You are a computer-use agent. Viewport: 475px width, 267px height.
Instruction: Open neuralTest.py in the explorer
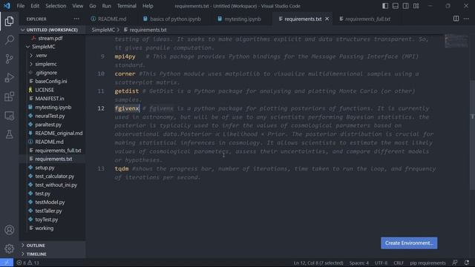[50, 116]
